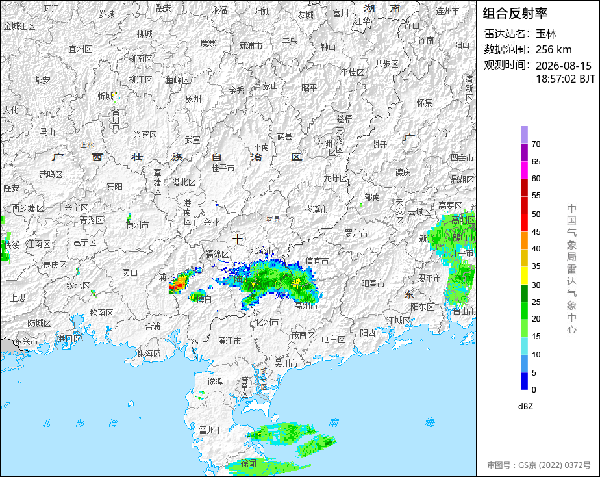Click the 组合反射率 title
This screenshot has width=600, height=477.
515,13
